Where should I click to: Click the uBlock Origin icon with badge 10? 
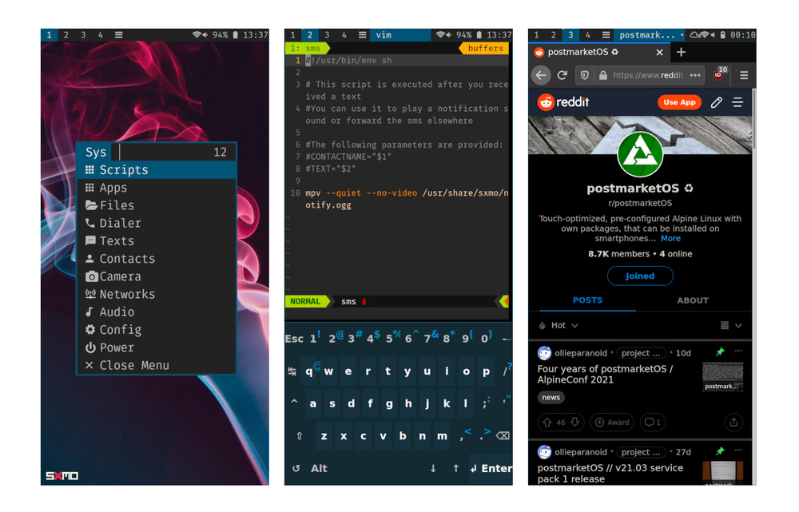click(x=718, y=74)
